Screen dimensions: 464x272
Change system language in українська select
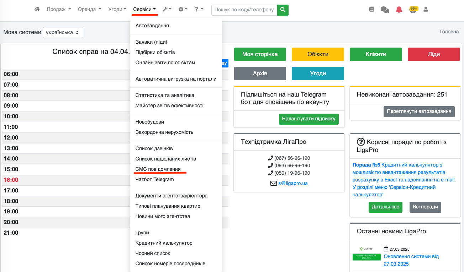[x=63, y=32]
